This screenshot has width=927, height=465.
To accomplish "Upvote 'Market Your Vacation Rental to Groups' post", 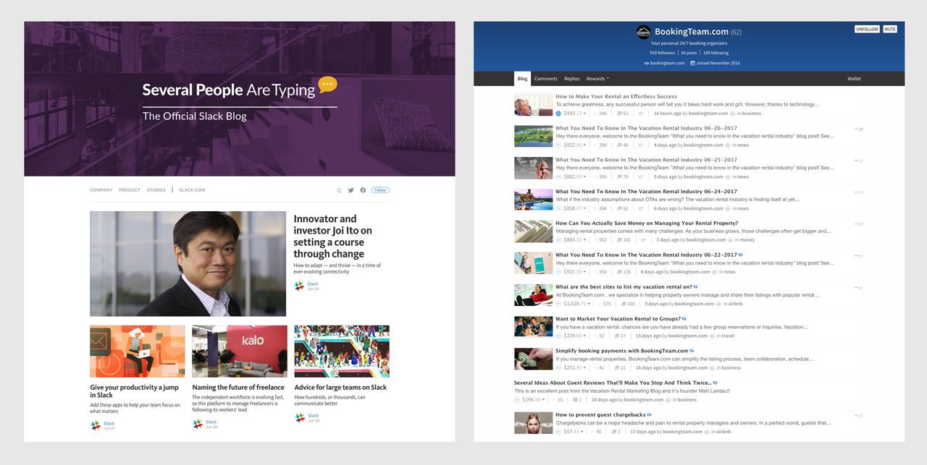I will coord(558,336).
